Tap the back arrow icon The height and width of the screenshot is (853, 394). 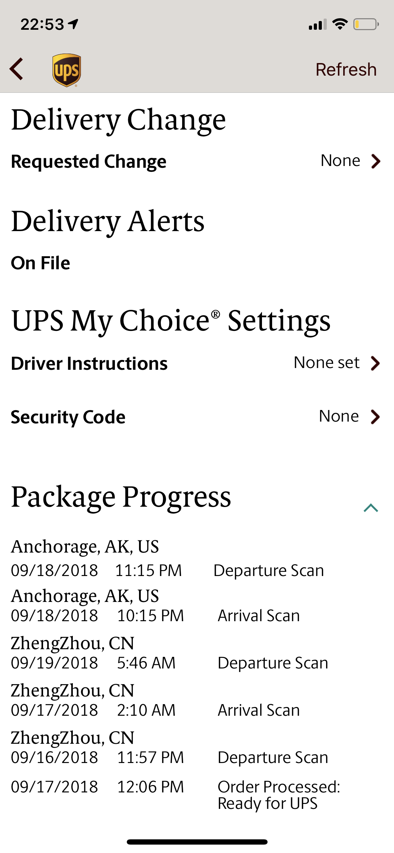click(x=16, y=69)
